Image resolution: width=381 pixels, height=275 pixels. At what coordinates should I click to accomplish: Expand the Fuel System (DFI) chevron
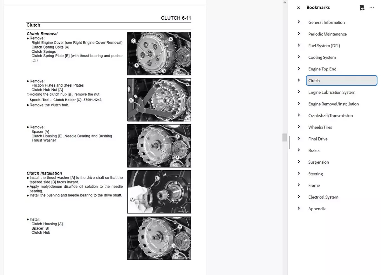coord(299,45)
